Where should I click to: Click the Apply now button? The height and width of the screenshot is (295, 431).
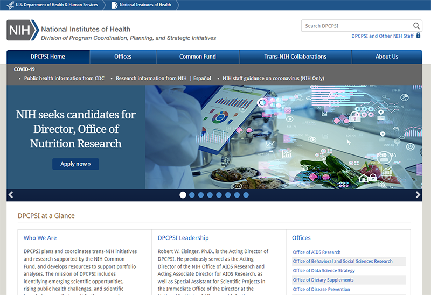[x=75, y=164]
